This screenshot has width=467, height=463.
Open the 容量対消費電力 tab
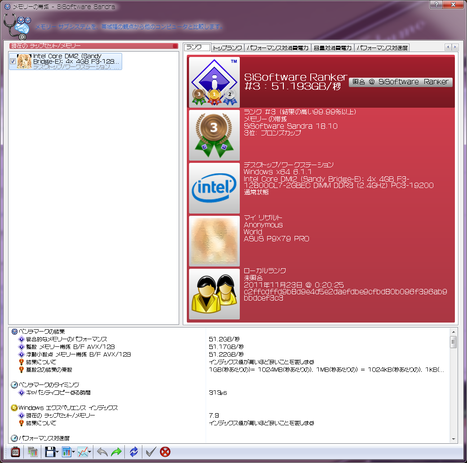[x=333, y=48]
